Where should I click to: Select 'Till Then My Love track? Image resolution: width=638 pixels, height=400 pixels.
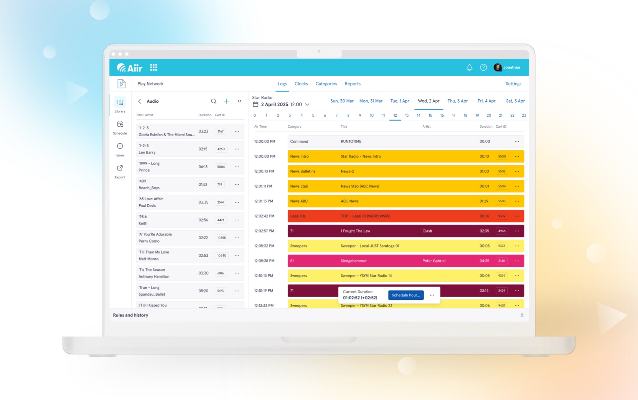pyautogui.click(x=190, y=255)
